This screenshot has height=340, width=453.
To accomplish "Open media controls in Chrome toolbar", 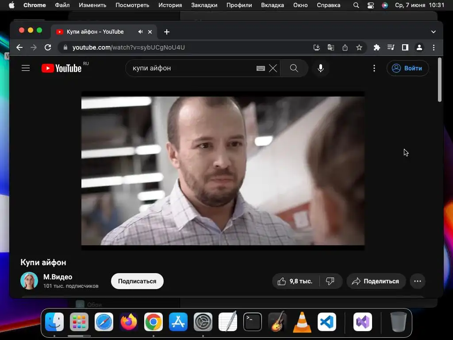I will click(x=391, y=47).
